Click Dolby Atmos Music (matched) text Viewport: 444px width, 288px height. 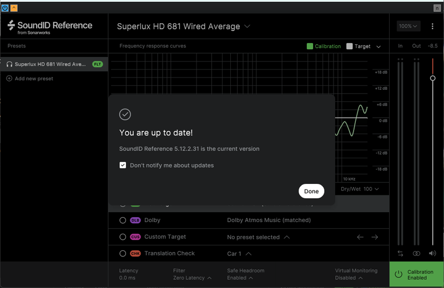tap(269, 220)
